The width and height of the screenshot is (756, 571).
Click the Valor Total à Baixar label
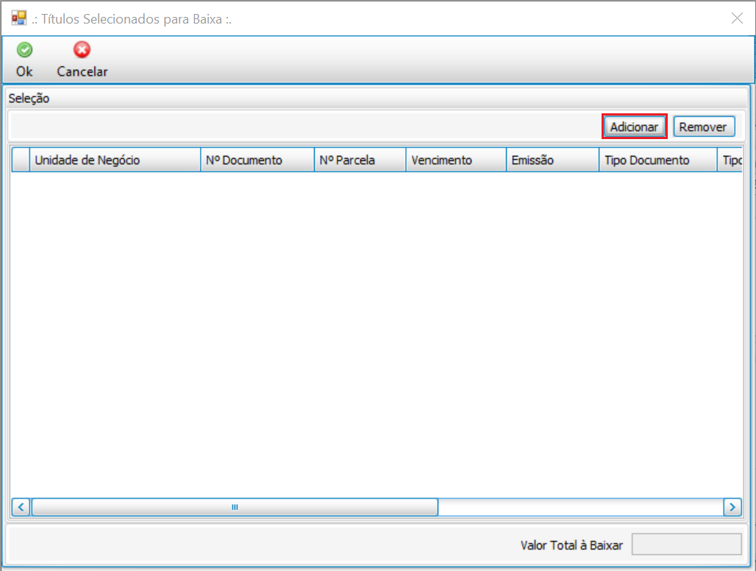pos(571,545)
